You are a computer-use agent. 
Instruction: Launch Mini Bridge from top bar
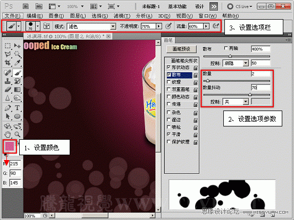[39, 6]
